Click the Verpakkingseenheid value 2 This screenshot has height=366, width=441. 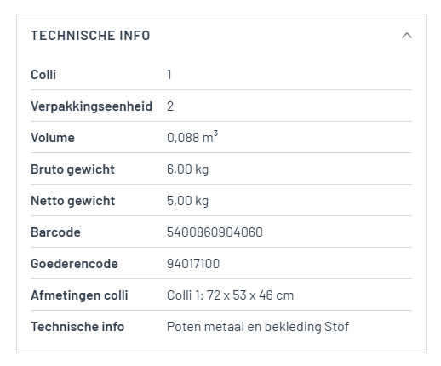point(170,106)
